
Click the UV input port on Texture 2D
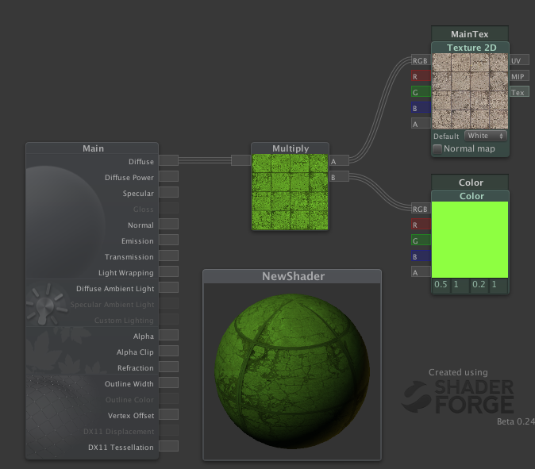tap(518, 60)
